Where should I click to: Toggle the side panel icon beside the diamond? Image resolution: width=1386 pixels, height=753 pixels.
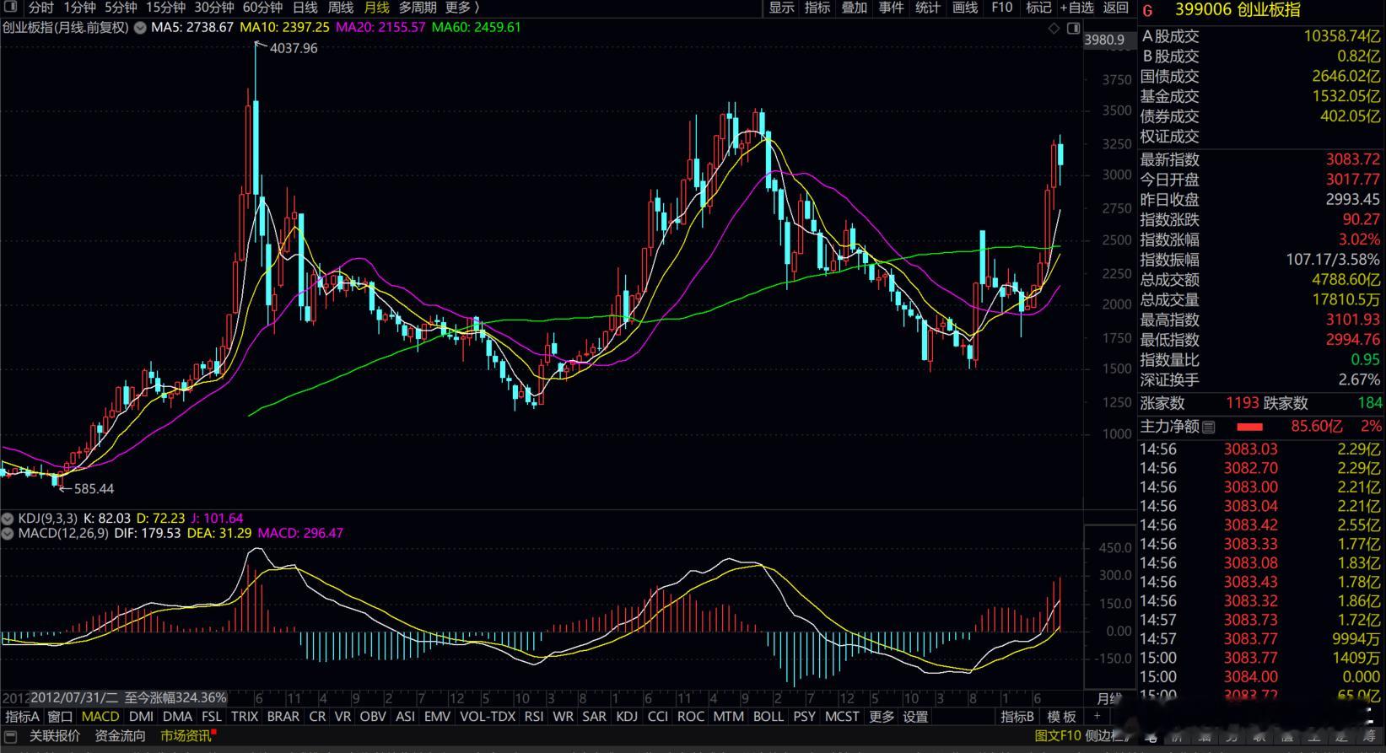(1073, 28)
